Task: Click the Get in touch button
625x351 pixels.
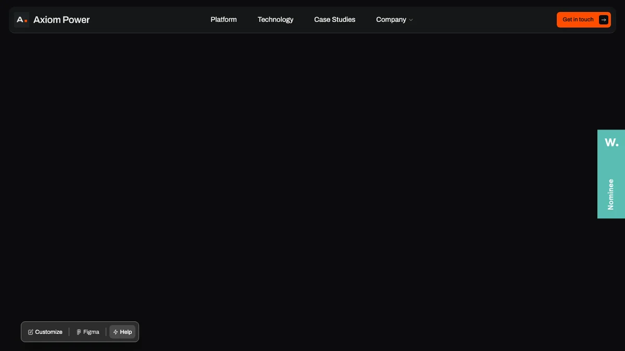Action: click(x=583, y=20)
